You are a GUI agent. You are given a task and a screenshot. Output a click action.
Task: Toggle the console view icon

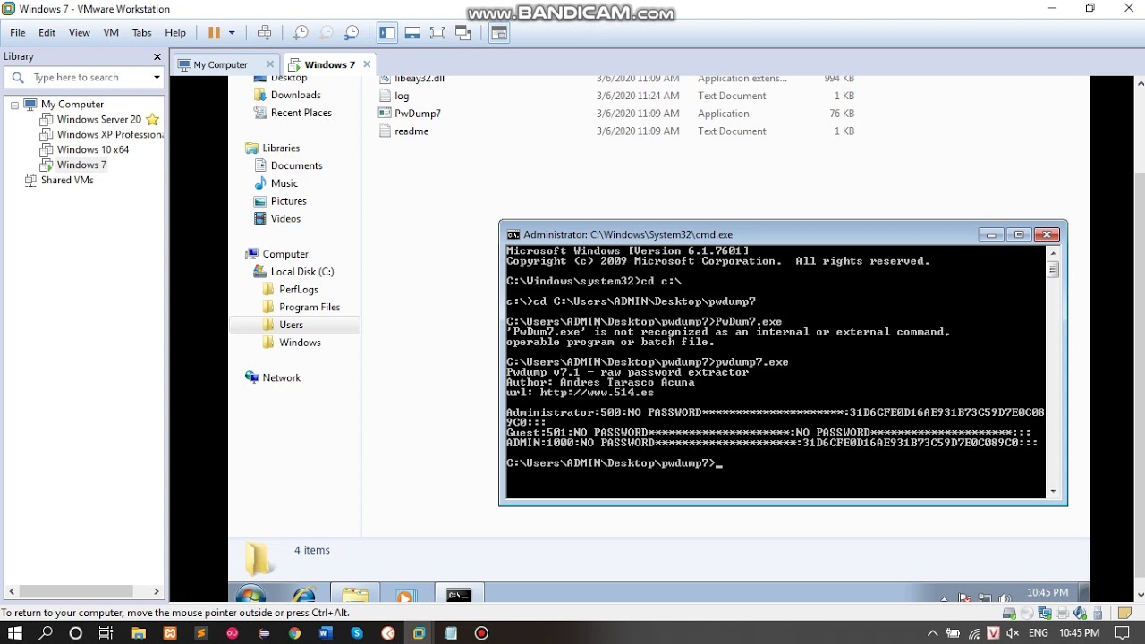point(499,33)
